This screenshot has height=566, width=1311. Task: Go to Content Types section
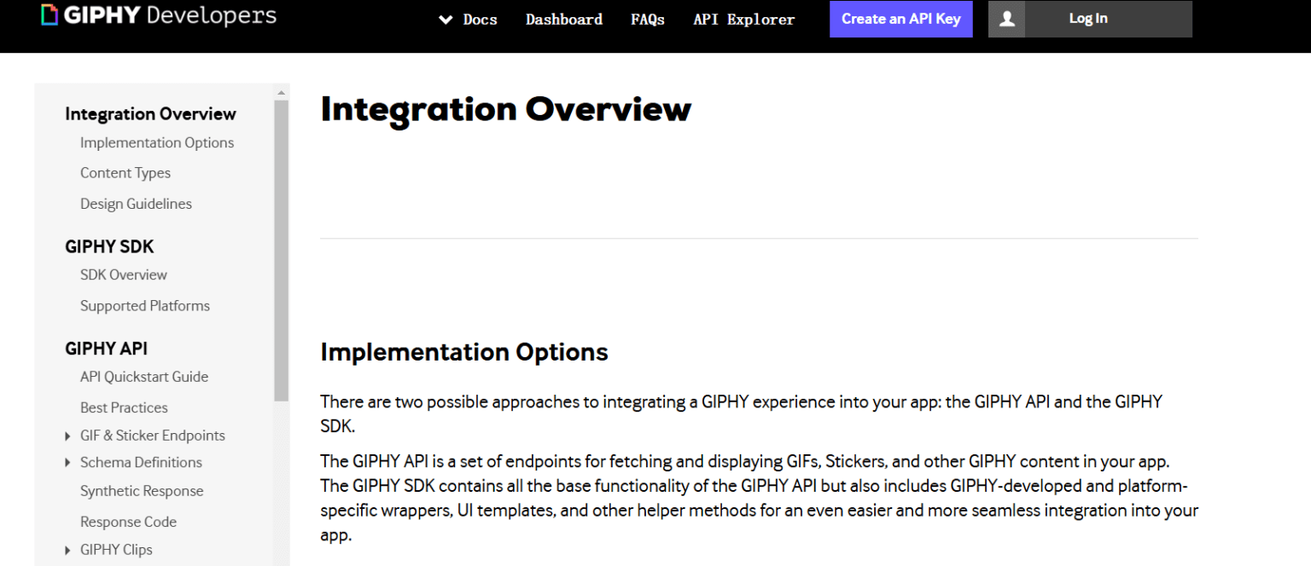click(125, 173)
